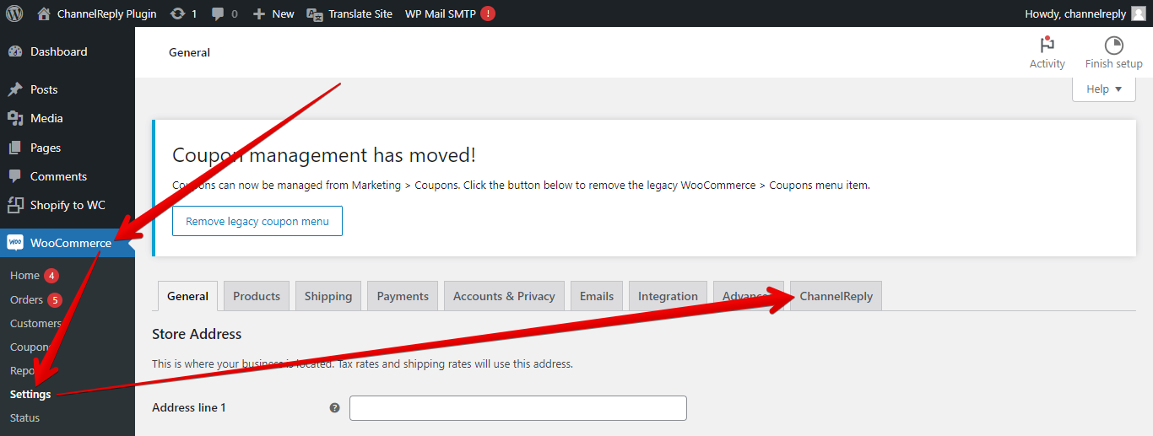This screenshot has height=436, width=1153.
Task: Open the Shipping tab
Action: 328,296
